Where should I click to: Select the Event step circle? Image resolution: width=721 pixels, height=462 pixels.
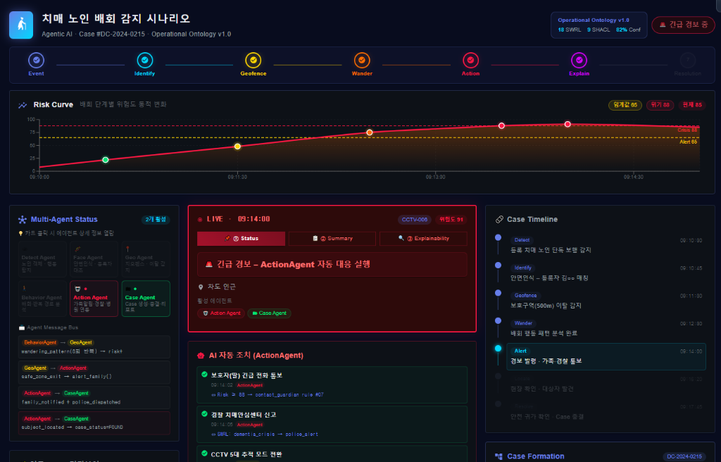37,61
